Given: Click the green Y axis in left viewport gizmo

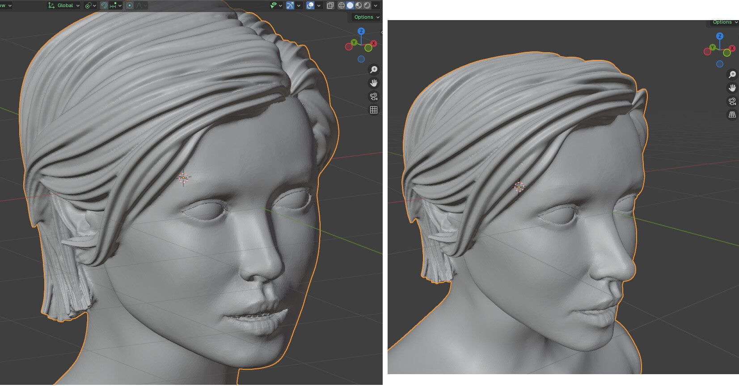Looking at the screenshot, I should (x=354, y=42).
